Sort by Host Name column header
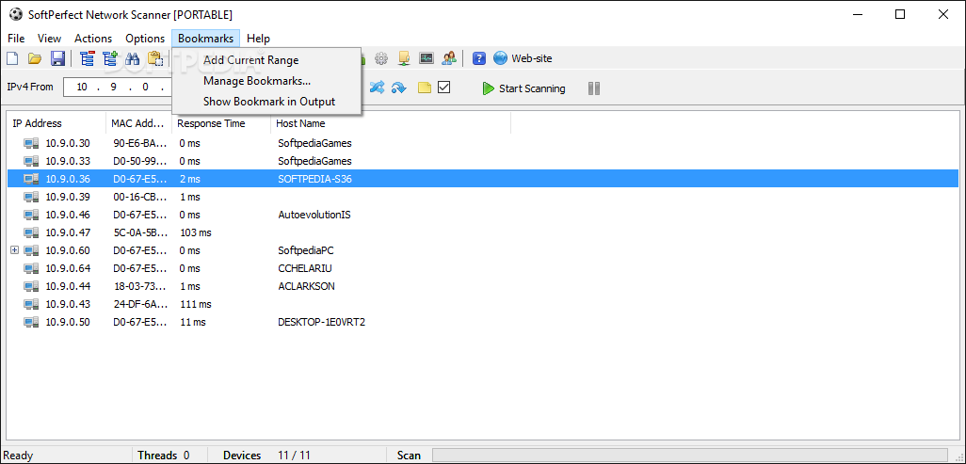 tap(391, 123)
